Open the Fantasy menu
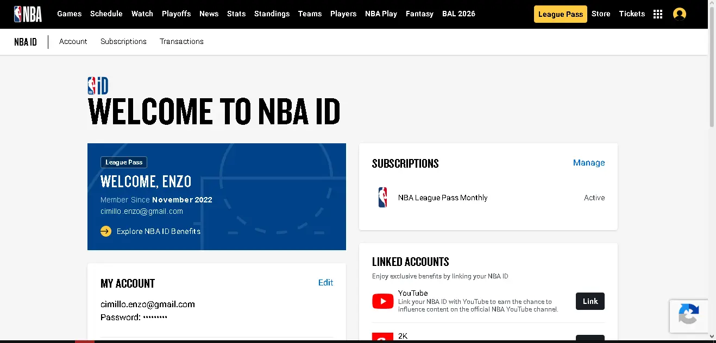Screen dimensions: 716x343 coord(419,14)
